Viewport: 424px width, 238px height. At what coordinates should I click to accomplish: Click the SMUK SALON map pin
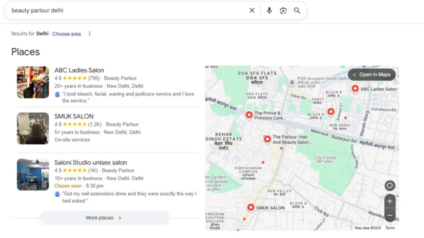(x=251, y=207)
